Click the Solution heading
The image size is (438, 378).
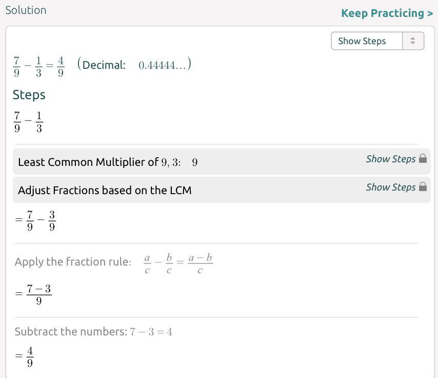26,10
